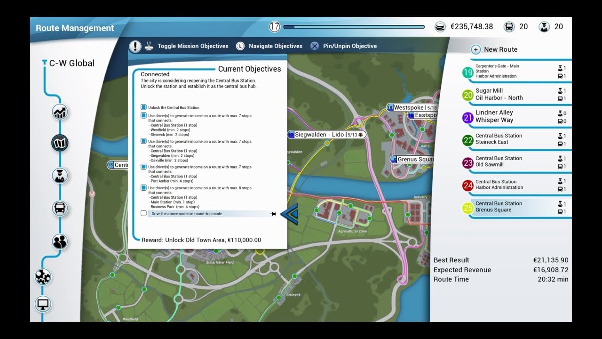Click the Eastspoke map stop label
Screen dimensions: 602x339
(x=422, y=115)
